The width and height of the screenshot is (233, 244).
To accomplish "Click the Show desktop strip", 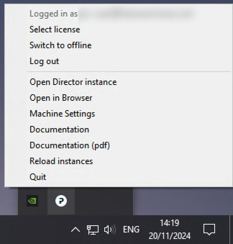I will (x=231, y=230).
